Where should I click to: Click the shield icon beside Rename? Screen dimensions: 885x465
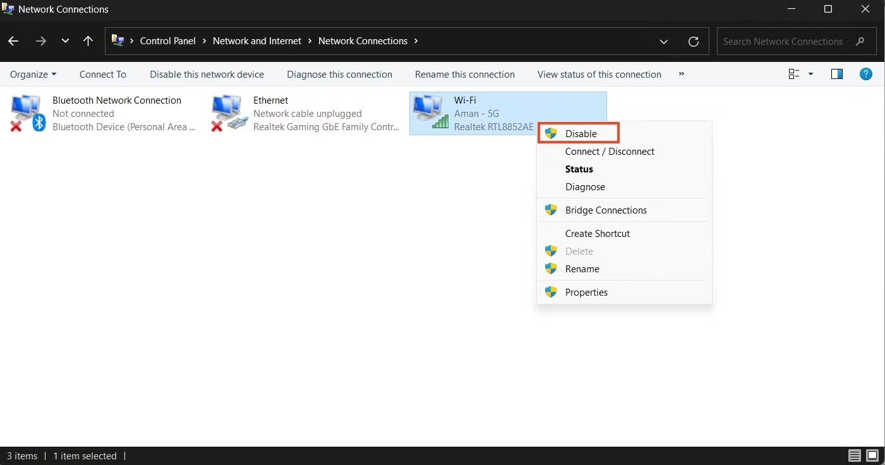coord(551,269)
